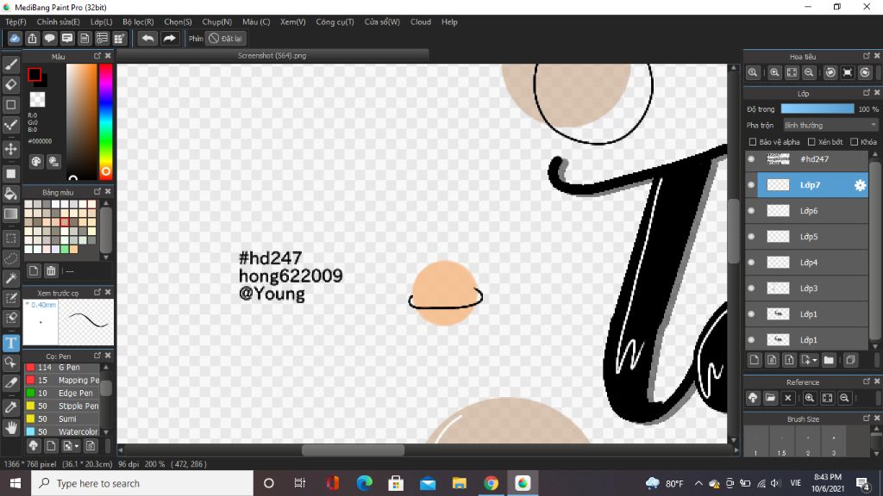Open the Pha trộn blend mode dropdown
883x496 pixels.
pyautogui.click(x=830, y=126)
